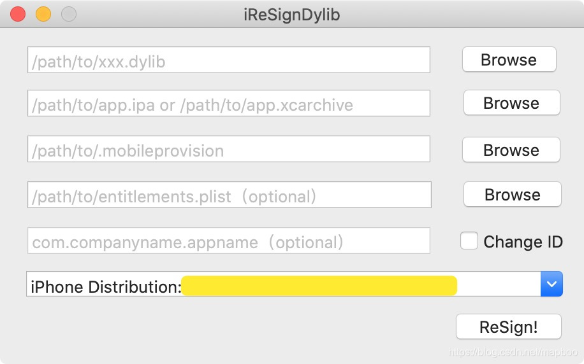Minimize the window with the yellow button
This screenshot has height=364, width=584.
[43, 14]
